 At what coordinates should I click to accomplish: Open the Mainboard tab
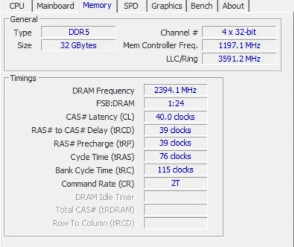click(55, 6)
